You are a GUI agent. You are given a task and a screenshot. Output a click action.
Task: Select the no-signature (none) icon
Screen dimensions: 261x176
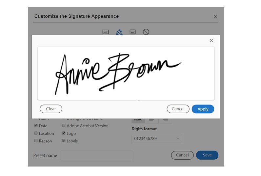[x=146, y=32]
